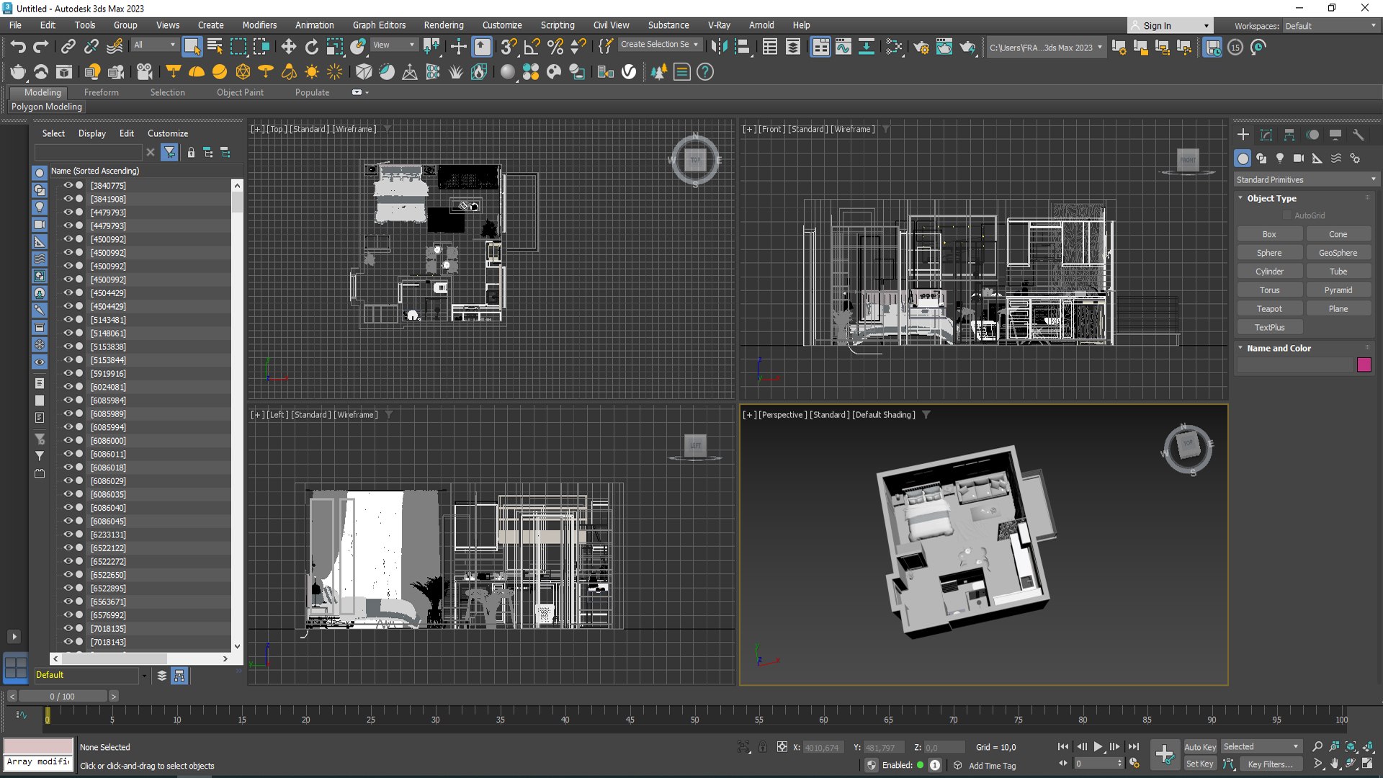This screenshot has width=1383, height=778.
Task: Switch to the Freeform ribbon tab
Action: click(x=101, y=92)
